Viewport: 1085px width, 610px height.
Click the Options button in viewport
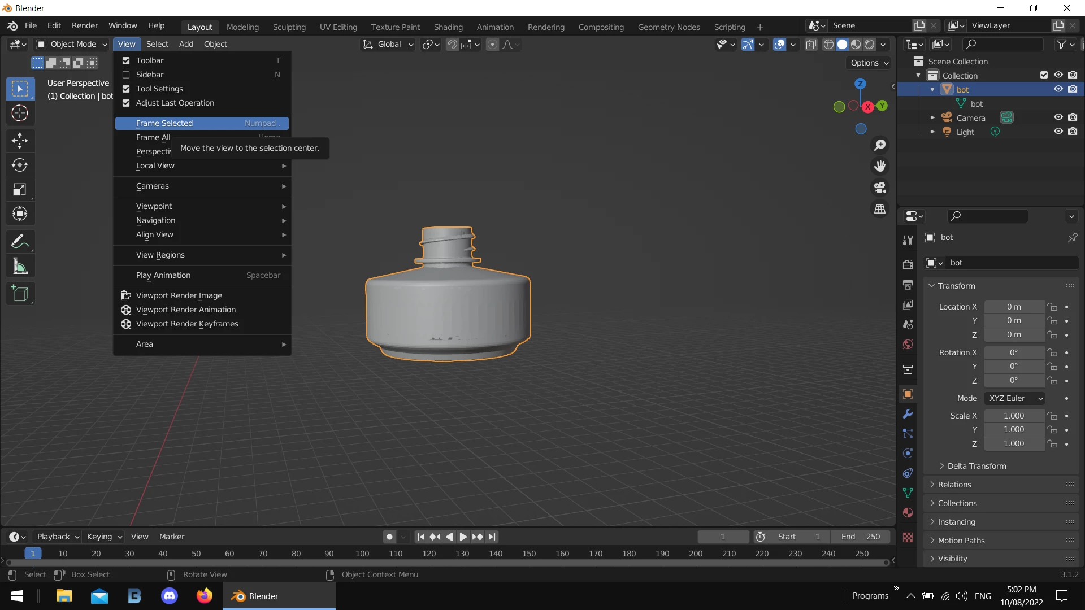pyautogui.click(x=869, y=63)
